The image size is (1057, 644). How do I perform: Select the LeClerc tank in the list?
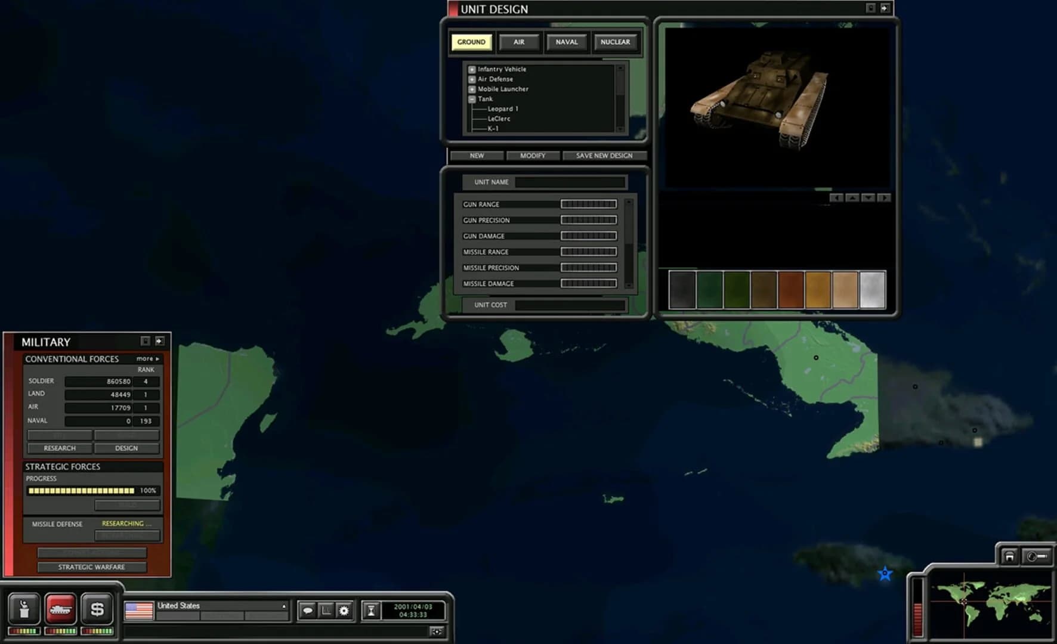(497, 119)
